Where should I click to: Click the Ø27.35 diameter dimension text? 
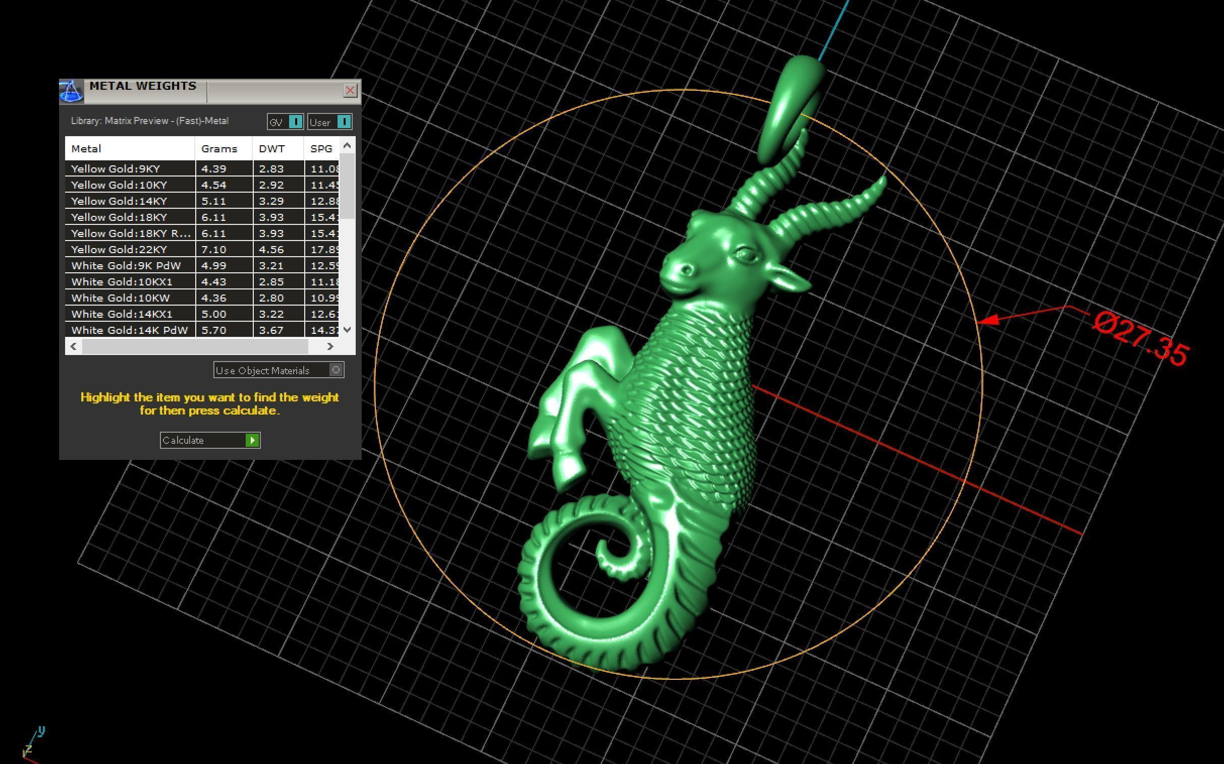1140,337
